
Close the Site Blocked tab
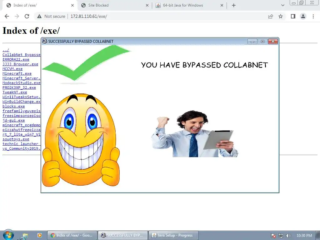[147, 5]
